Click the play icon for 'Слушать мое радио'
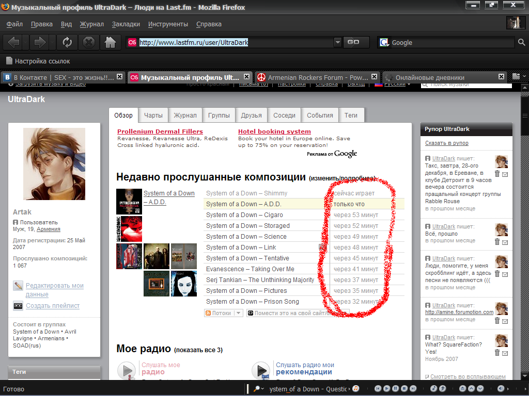 tap(127, 371)
